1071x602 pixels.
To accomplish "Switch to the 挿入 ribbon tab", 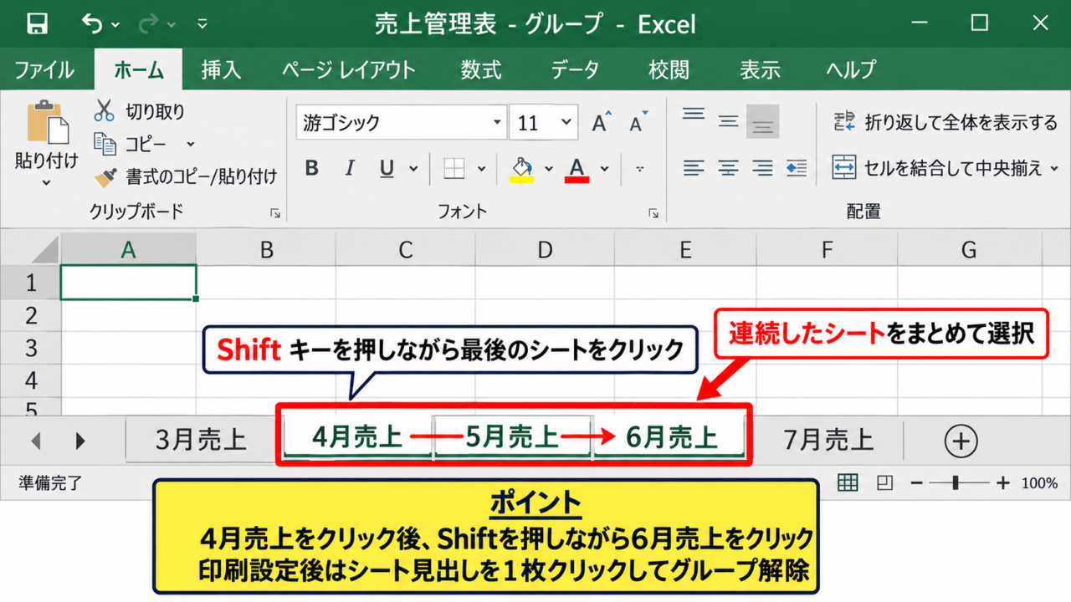I will coord(222,70).
